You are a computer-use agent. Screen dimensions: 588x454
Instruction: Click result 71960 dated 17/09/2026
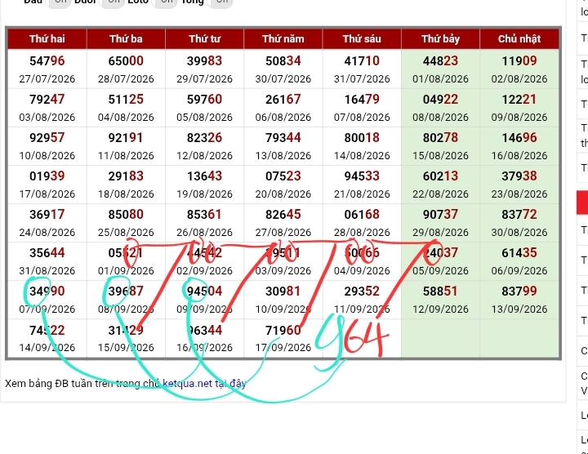click(x=283, y=338)
